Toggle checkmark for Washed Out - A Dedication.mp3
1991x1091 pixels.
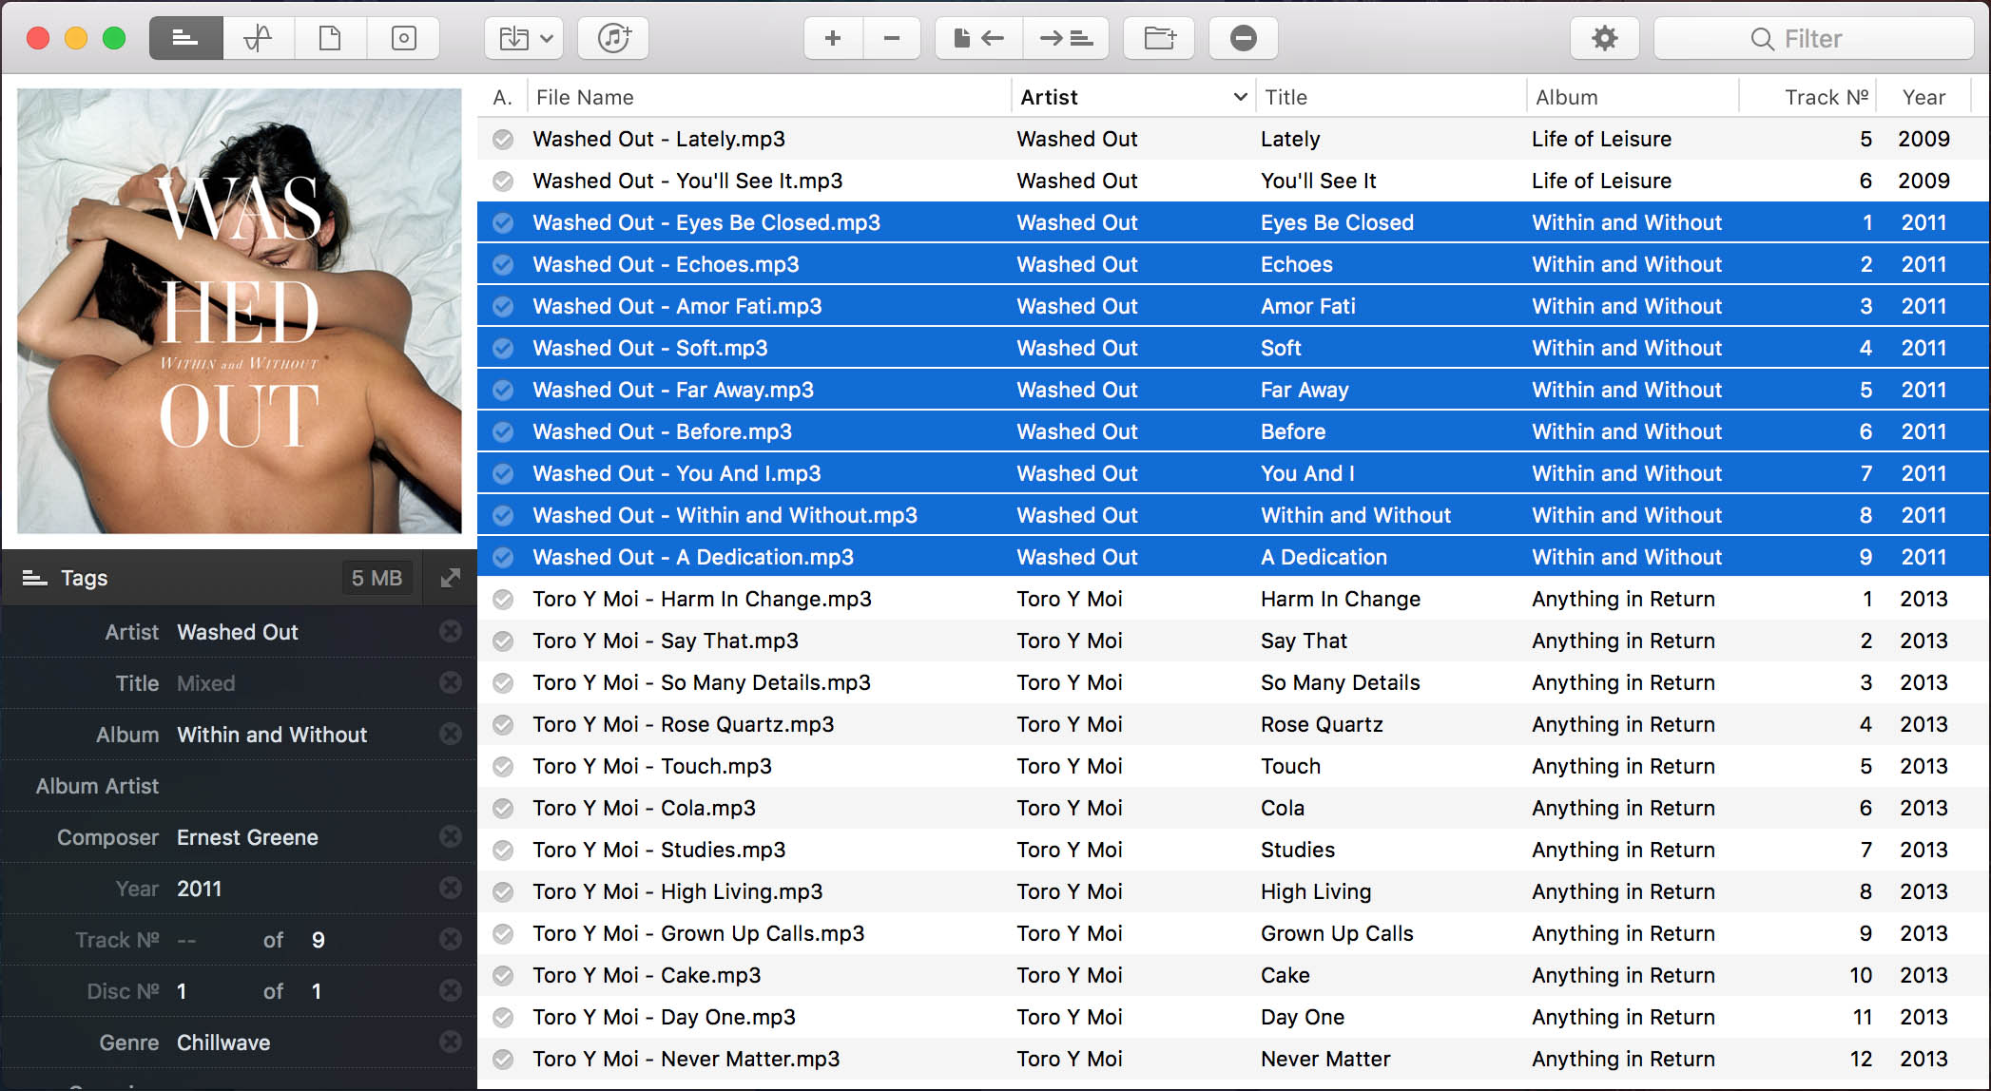coord(503,558)
